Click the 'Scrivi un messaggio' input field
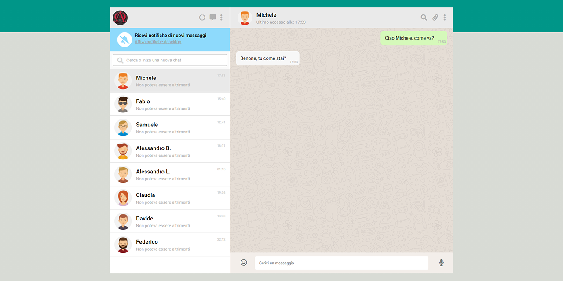 pyautogui.click(x=341, y=263)
